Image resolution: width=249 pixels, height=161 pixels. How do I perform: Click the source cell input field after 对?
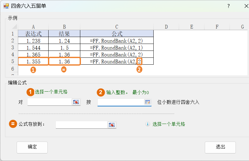50,102
